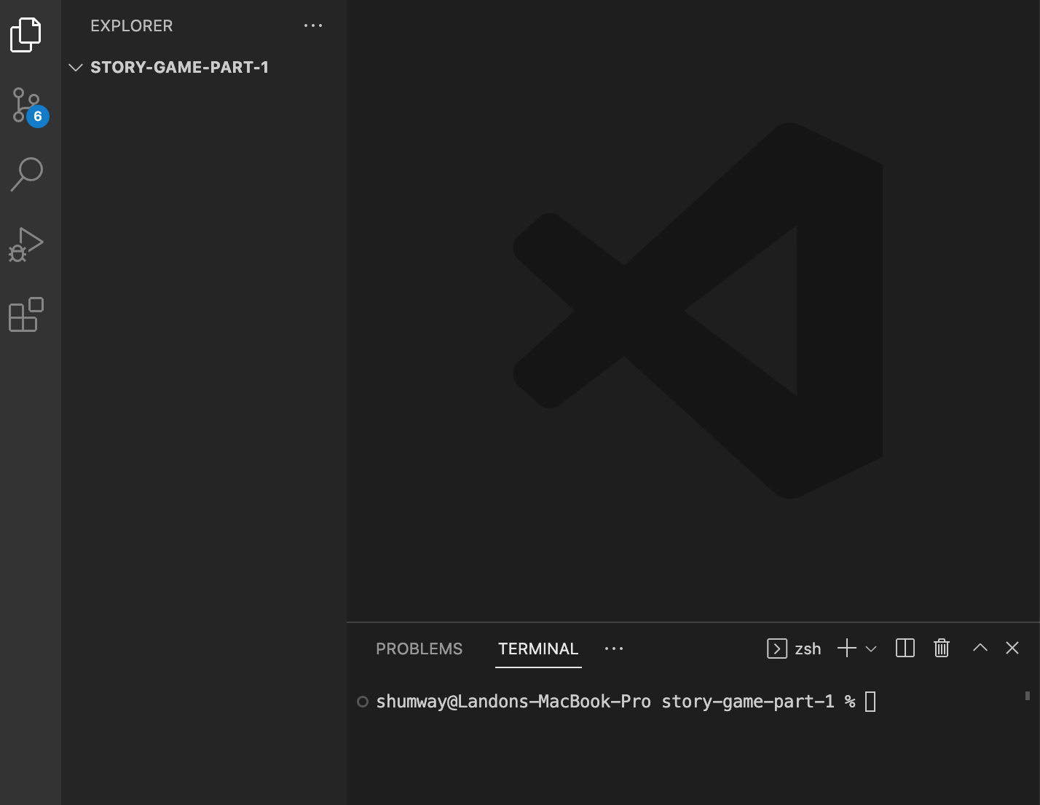Open the Run and Debug view

tap(26, 244)
